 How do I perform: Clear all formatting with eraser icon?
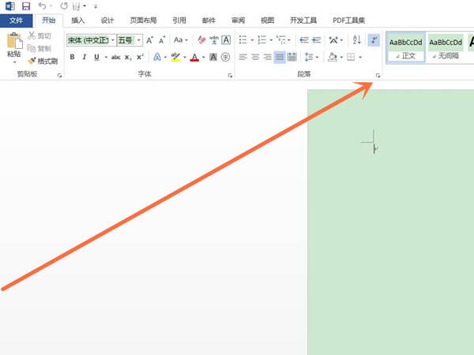point(201,40)
